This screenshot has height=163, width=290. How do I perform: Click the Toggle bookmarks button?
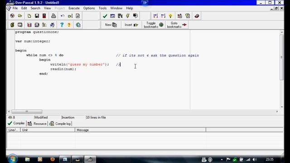coord(154,25)
